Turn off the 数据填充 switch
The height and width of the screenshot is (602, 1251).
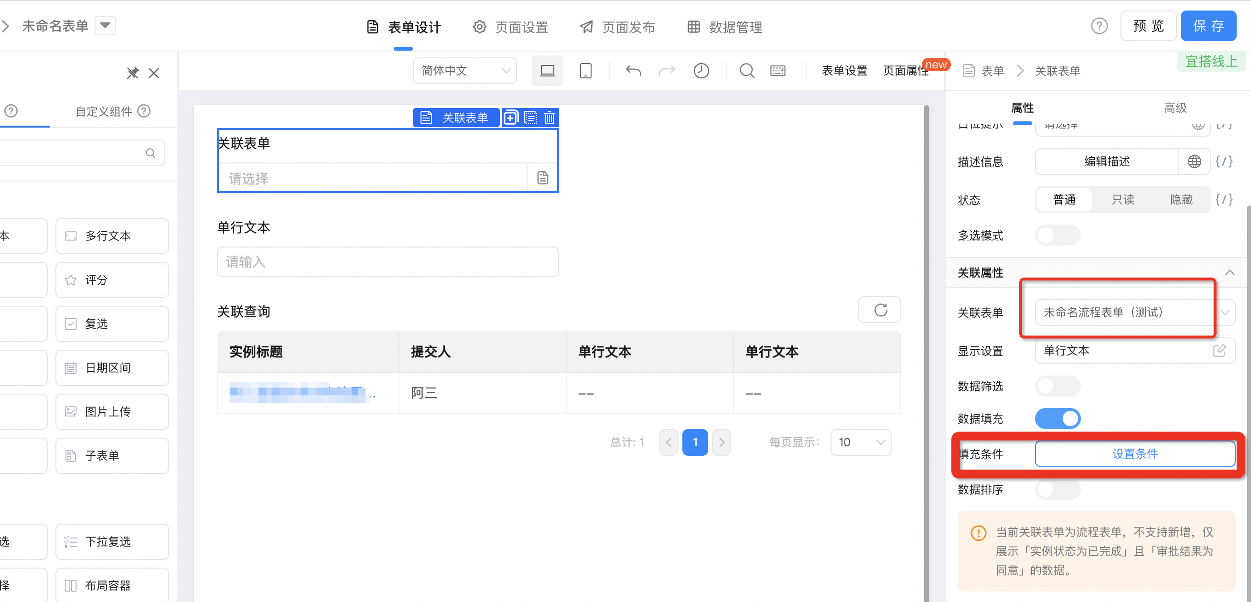coord(1058,419)
